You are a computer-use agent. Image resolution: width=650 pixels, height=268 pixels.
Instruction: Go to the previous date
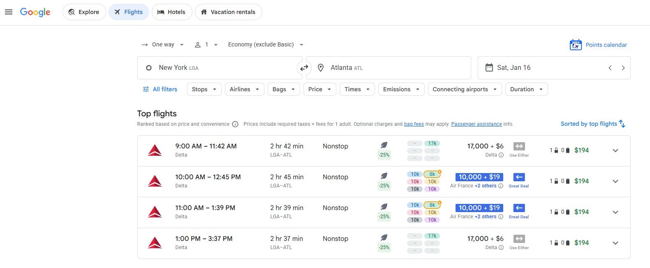point(610,68)
